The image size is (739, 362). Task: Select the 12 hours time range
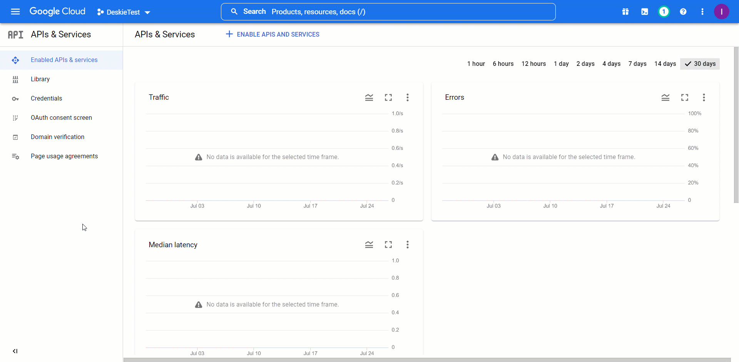(534, 64)
